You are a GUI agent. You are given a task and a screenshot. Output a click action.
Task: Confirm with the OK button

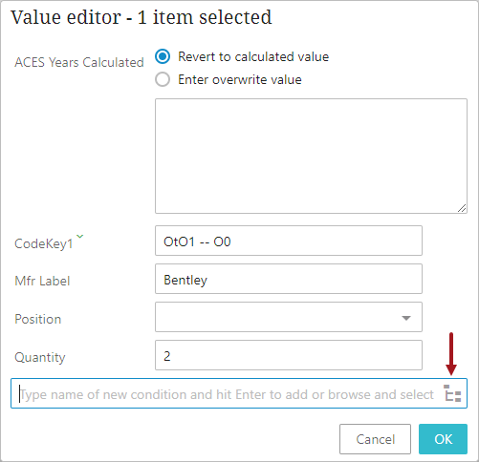click(443, 439)
